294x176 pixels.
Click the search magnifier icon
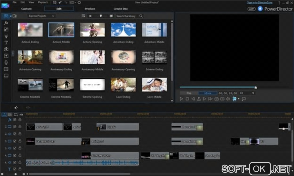(141, 16)
